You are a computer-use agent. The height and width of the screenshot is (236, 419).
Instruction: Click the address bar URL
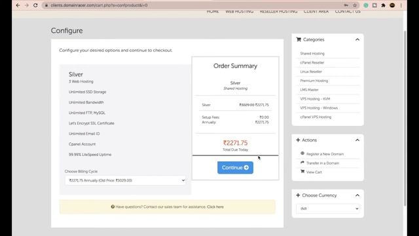tap(99, 5)
